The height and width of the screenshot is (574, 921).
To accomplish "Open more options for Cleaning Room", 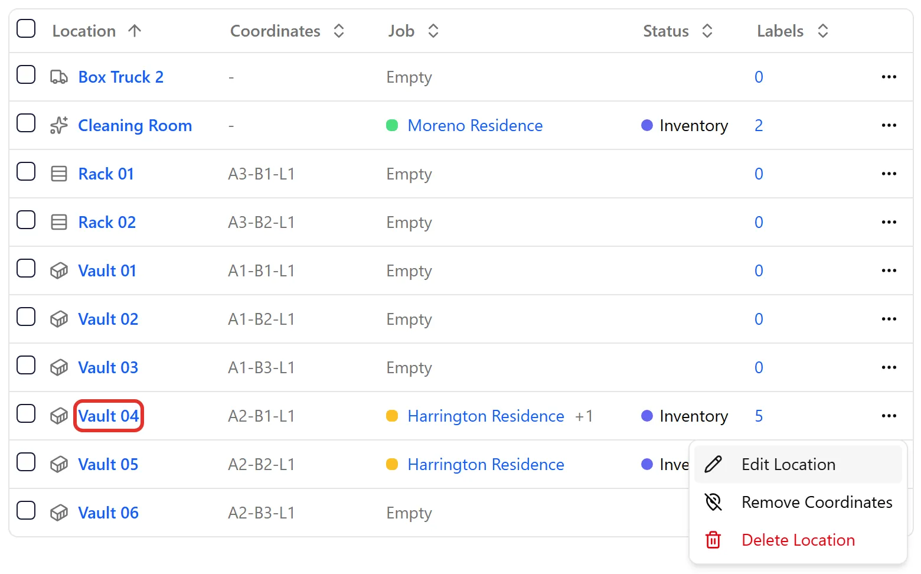I will point(889,125).
